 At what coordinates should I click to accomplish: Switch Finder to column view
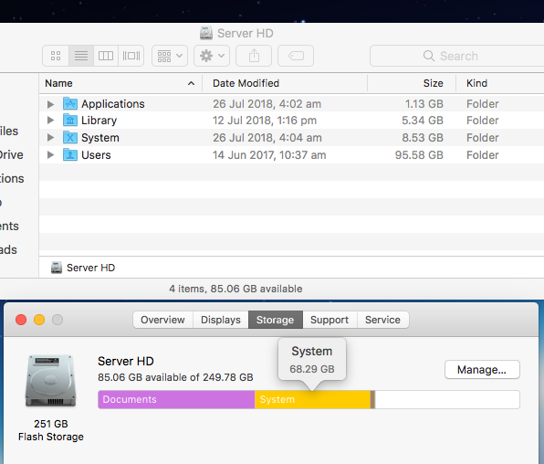[106, 56]
